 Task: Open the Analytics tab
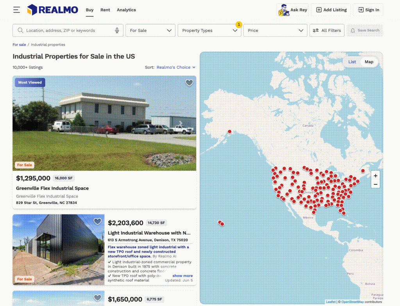click(x=126, y=10)
